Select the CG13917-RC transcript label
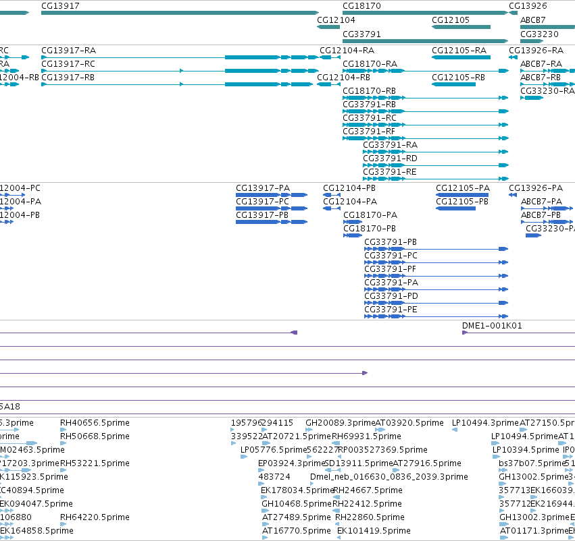 [x=68, y=64]
